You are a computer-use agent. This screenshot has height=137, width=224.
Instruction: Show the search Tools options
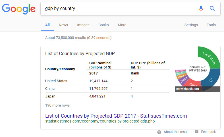211,25
